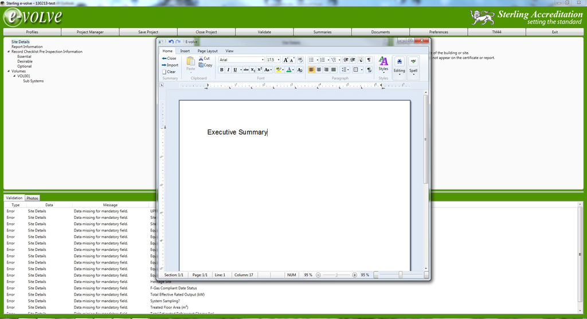Switch to the Photos tab
Screen dimensions: 587x319
click(32, 198)
